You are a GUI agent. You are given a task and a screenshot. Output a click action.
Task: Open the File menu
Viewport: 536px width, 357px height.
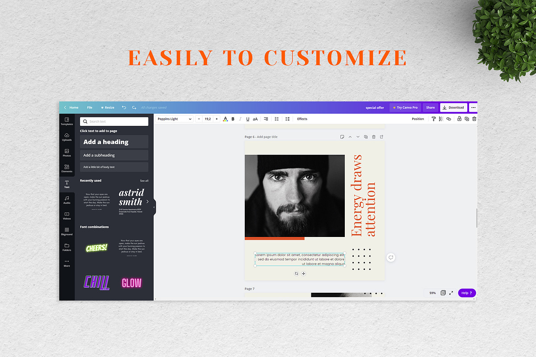point(90,108)
